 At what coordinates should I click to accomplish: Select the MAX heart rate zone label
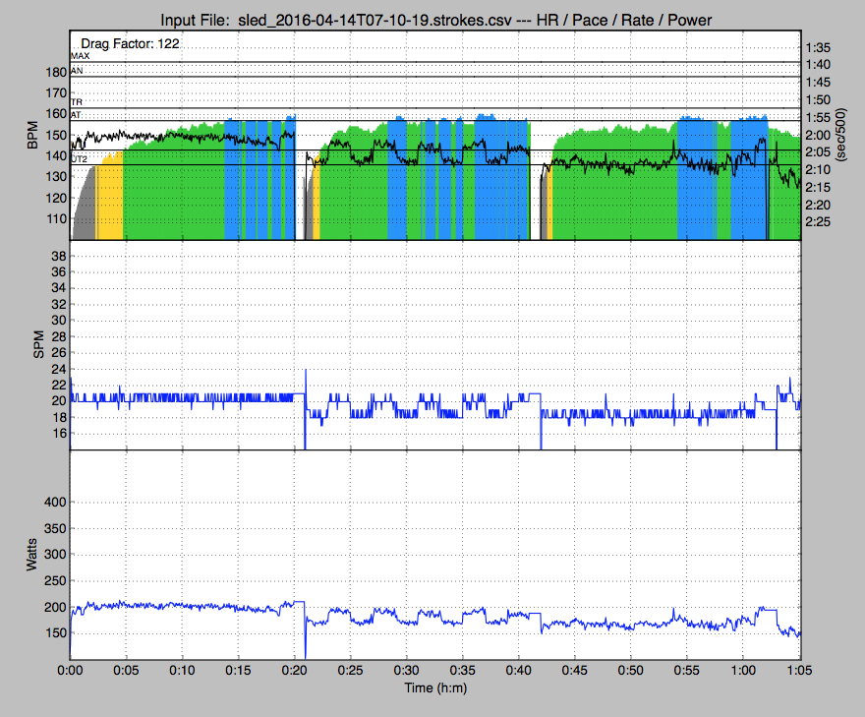click(81, 56)
